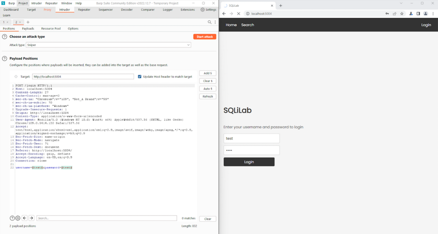This screenshot has height=234, width=438.
Task: Open help for Choose an attack type
Action: coord(5,37)
